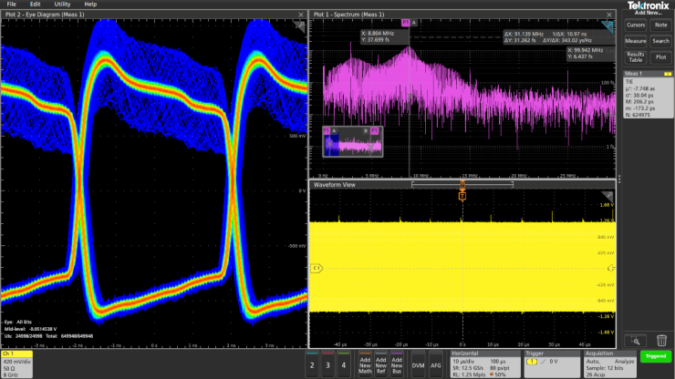Open the Utility menu
The width and height of the screenshot is (675, 379).
pyautogui.click(x=62, y=5)
